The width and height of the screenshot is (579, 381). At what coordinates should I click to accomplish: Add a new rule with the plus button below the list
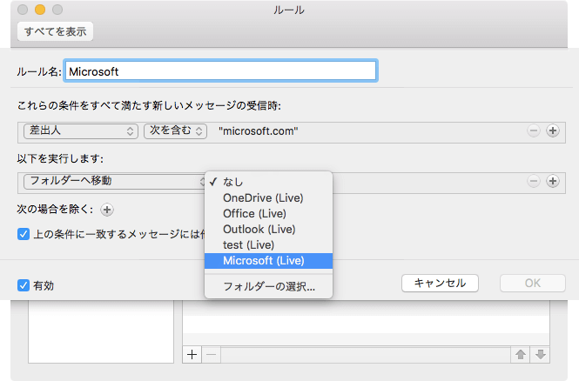pos(192,355)
